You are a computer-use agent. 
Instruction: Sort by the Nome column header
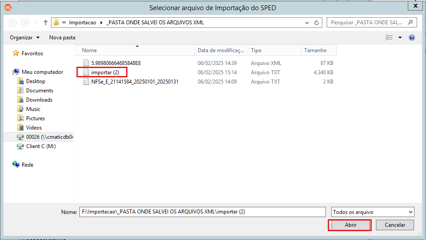click(135, 50)
